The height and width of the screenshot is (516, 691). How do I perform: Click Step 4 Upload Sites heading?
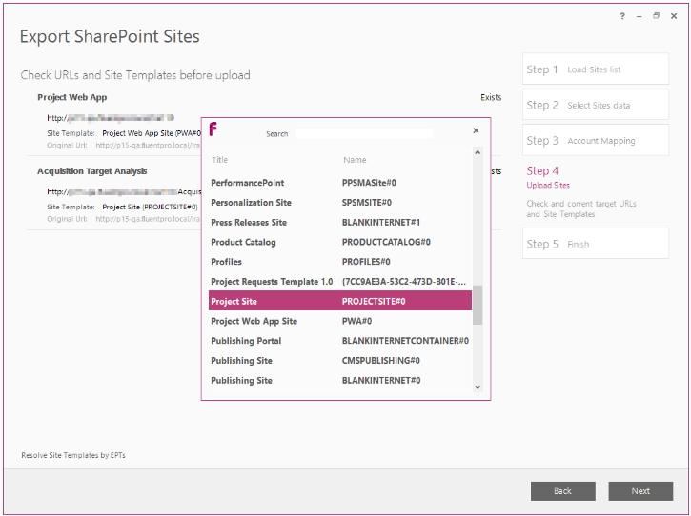click(x=548, y=177)
